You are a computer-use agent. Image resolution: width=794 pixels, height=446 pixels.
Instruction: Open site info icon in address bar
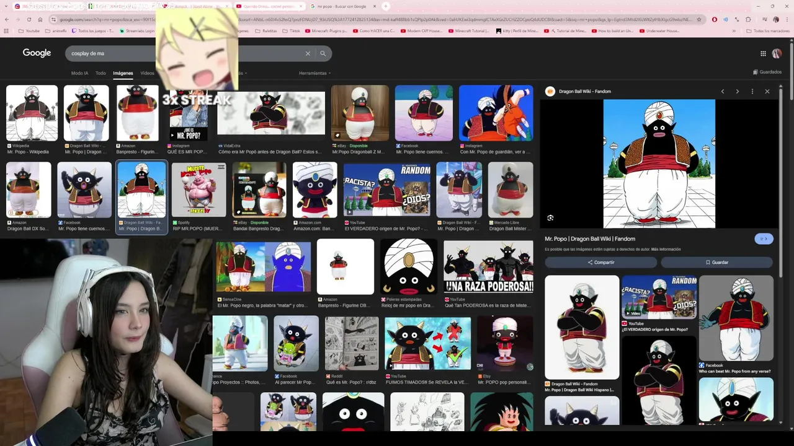tap(53, 19)
